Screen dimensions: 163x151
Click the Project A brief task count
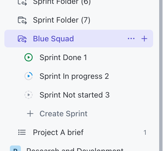[x=145, y=133]
